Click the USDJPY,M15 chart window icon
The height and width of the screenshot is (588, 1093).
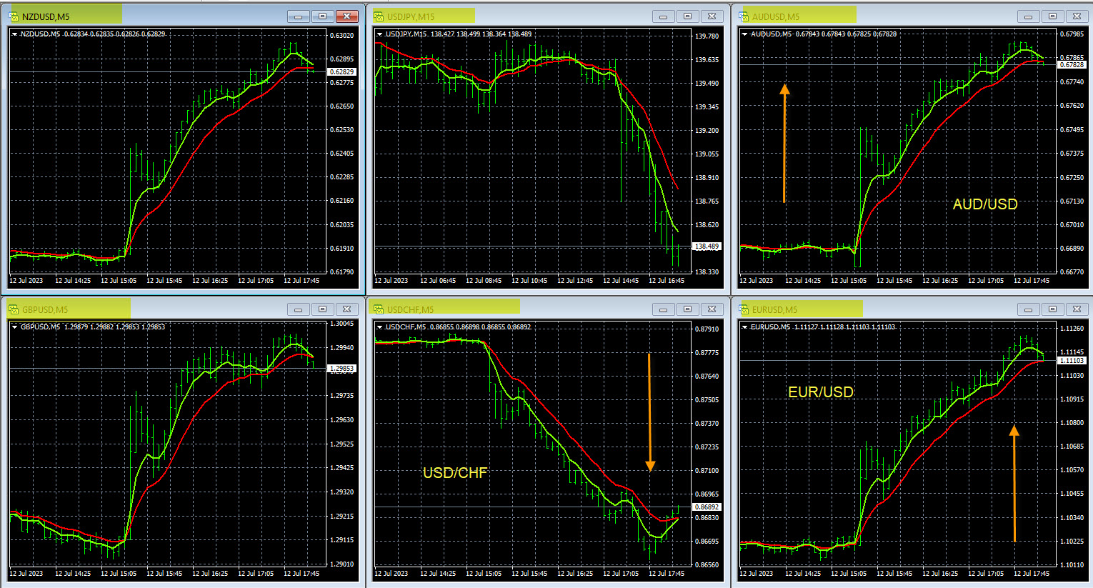tap(379, 16)
